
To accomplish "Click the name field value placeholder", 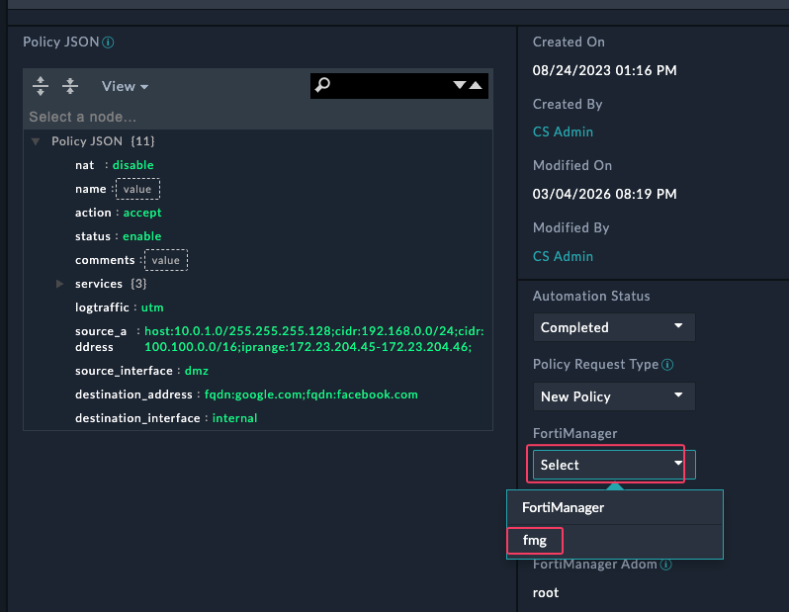I will tap(137, 189).
